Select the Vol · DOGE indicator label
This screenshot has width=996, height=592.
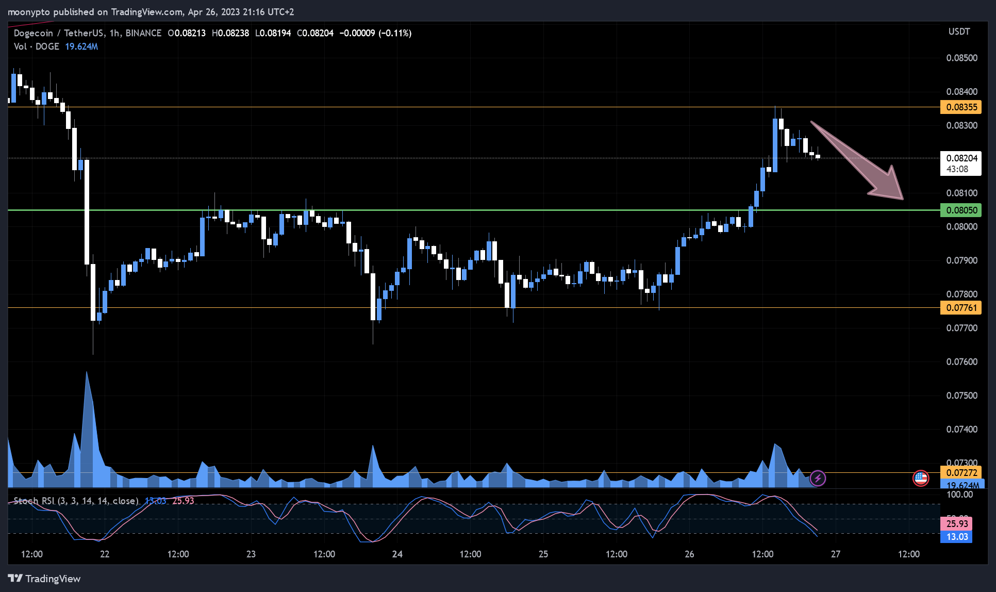click(x=37, y=46)
